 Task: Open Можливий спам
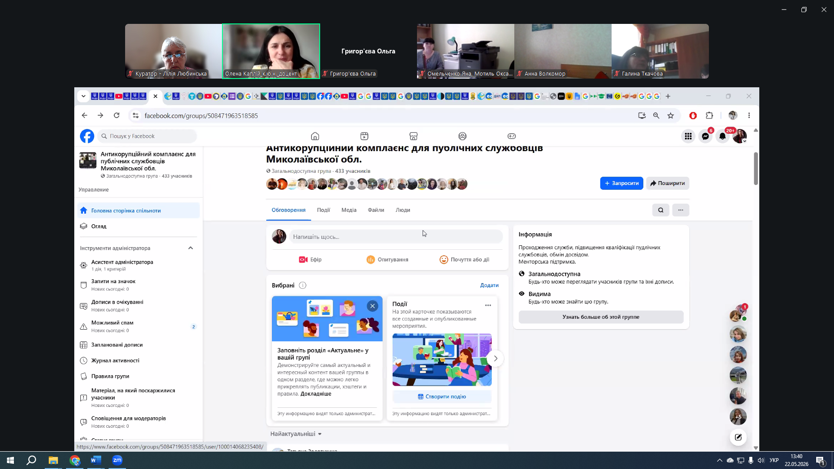pos(139,326)
